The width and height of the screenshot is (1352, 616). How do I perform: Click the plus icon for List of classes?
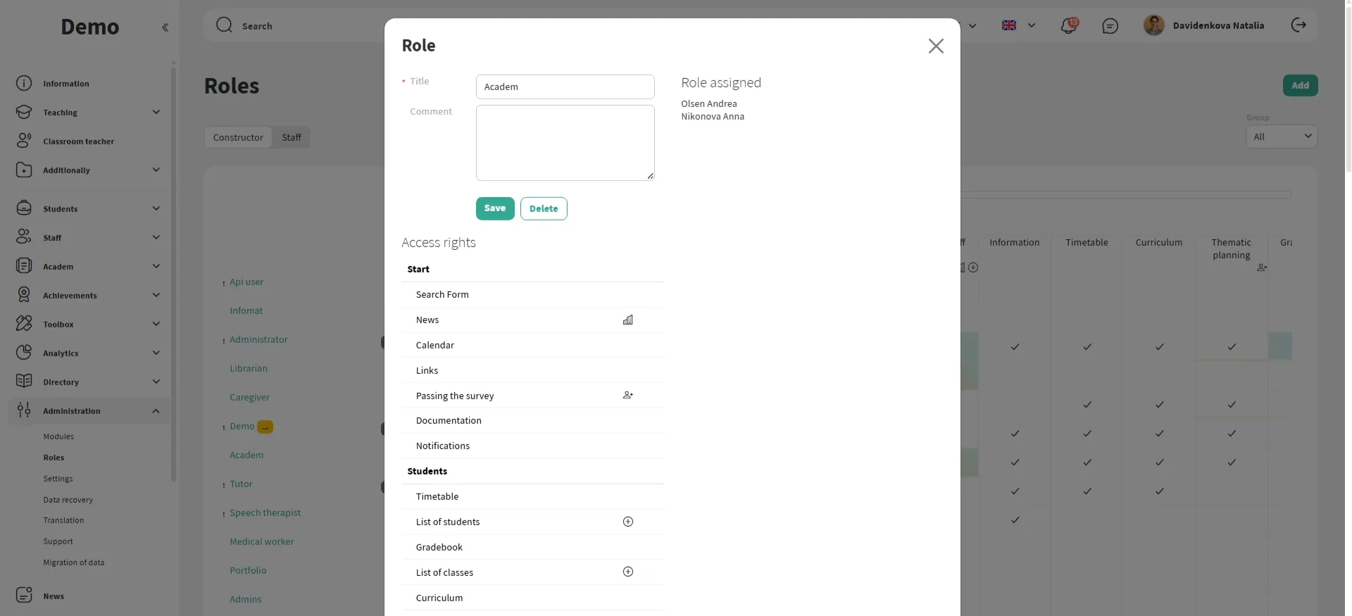click(628, 572)
